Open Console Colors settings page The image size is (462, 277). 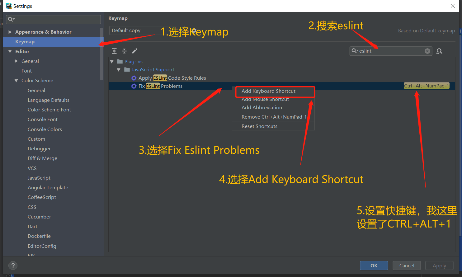tap(45, 129)
